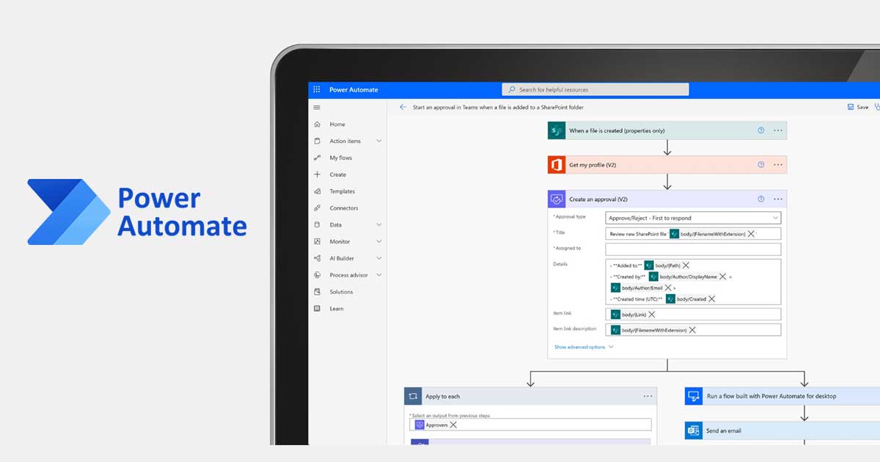The height and width of the screenshot is (462, 880).
Task: Open more options on Apply to each
Action: 648,396
